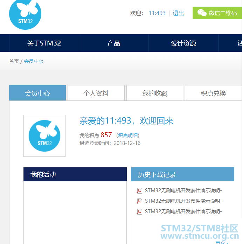Open the 设计资源 navigation menu
242x244 pixels.
coord(184,43)
